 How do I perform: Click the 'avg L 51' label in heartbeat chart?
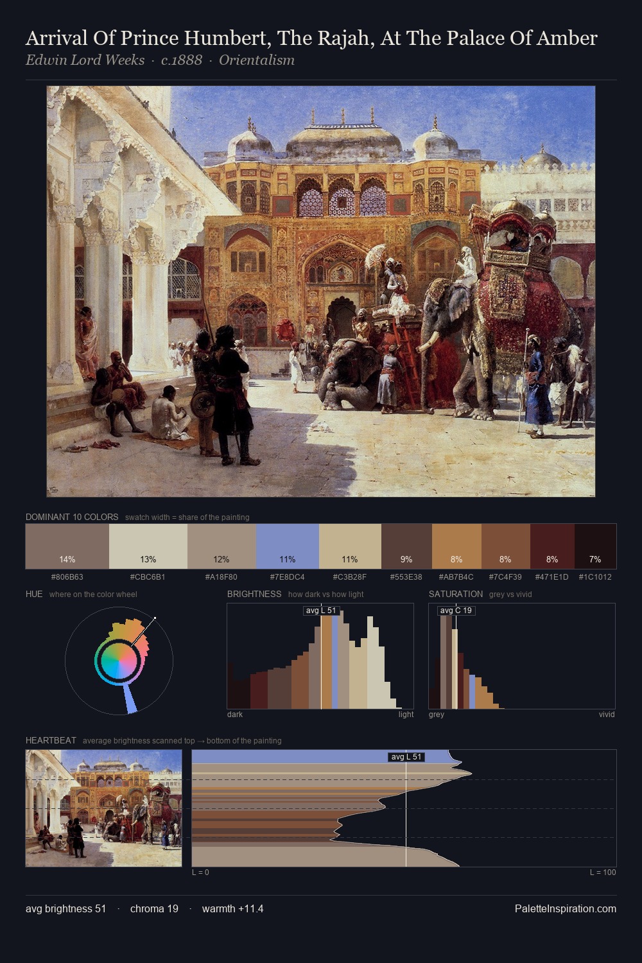click(x=406, y=757)
